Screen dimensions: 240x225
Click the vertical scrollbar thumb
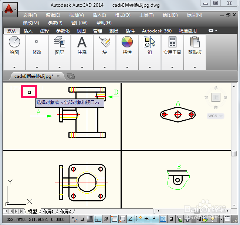pyautogui.click(x=234, y=153)
